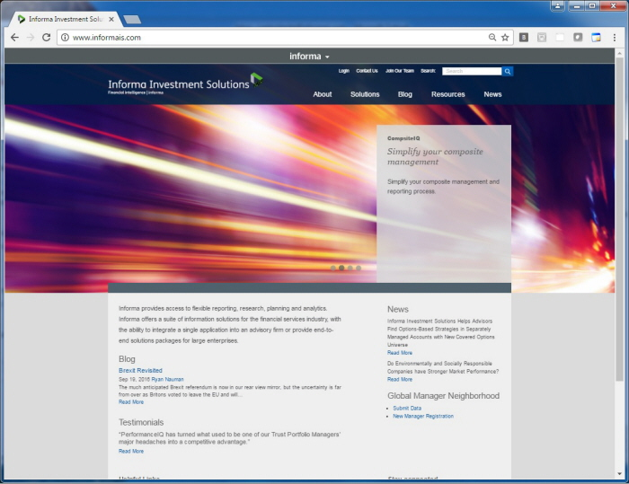The height and width of the screenshot is (484, 629).
Task: Click the PerformanceIQ testimonial quote
Action: pos(229,438)
